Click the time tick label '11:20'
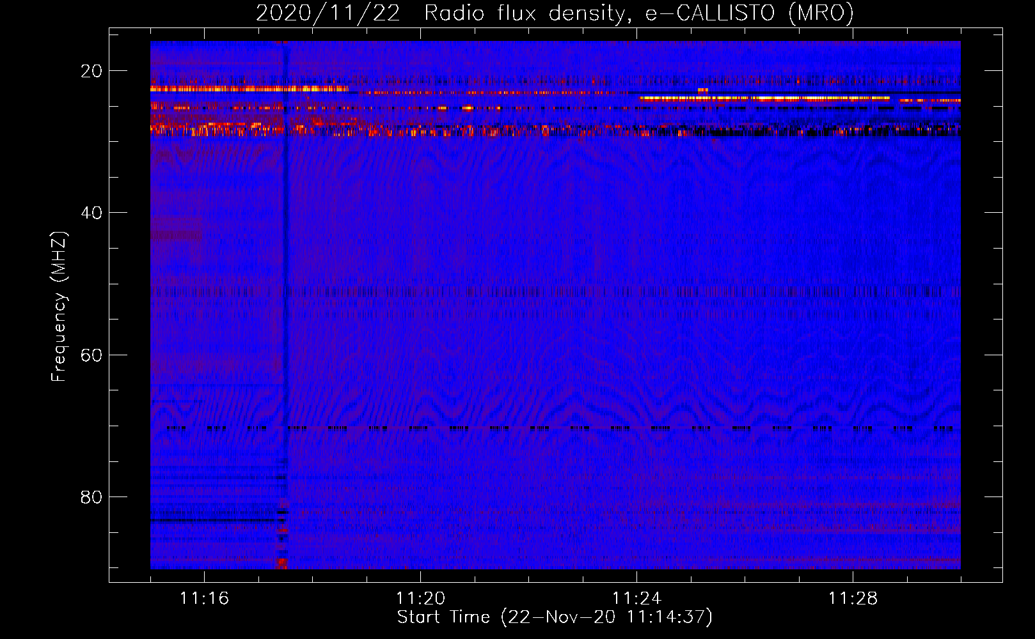1035x639 pixels. [x=420, y=598]
